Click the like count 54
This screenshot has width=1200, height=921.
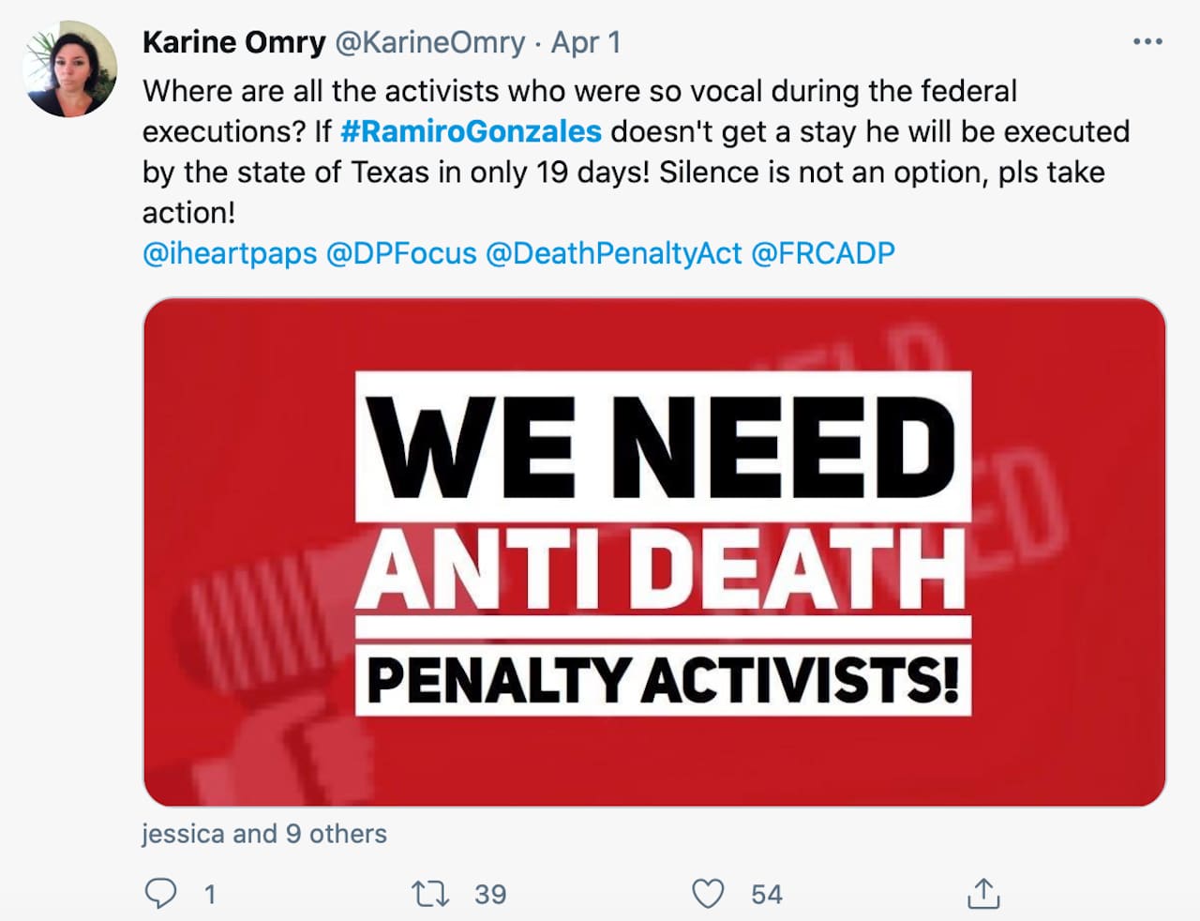[x=766, y=894]
